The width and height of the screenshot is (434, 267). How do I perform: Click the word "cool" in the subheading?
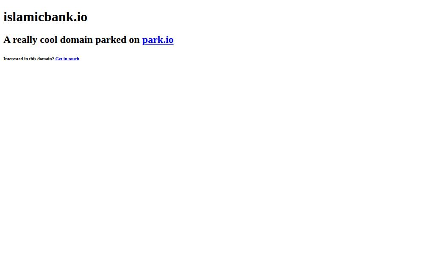pyautogui.click(x=49, y=39)
